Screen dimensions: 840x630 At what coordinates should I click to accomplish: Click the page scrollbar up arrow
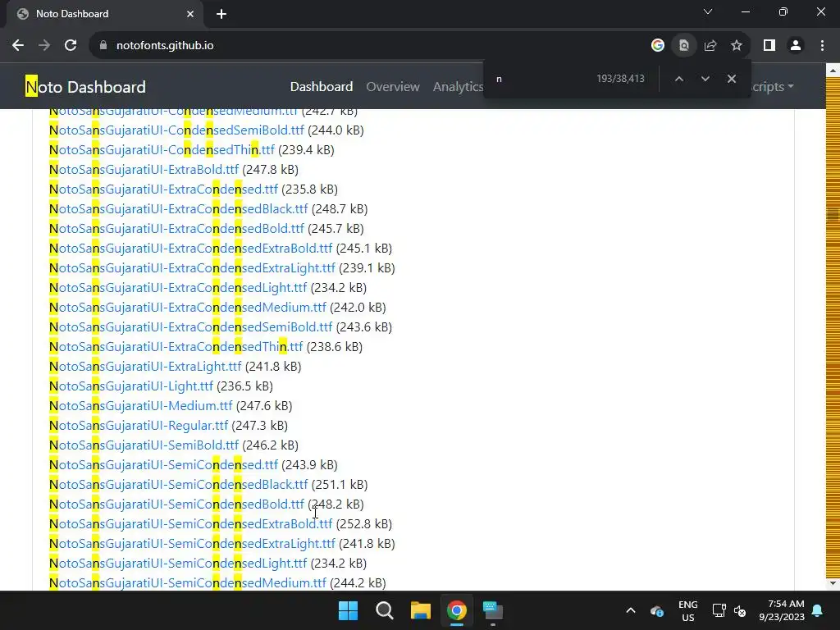tap(833, 71)
